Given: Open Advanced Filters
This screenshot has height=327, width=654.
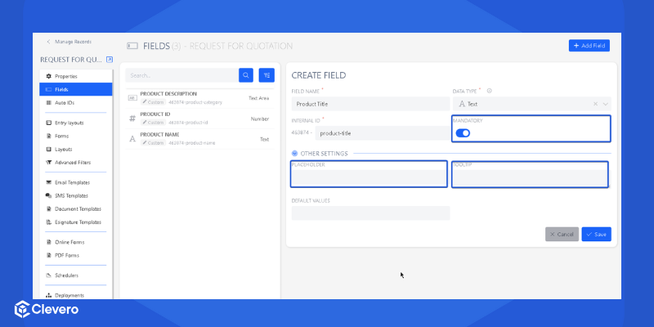Looking at the screenshot, I should (76, 162).
